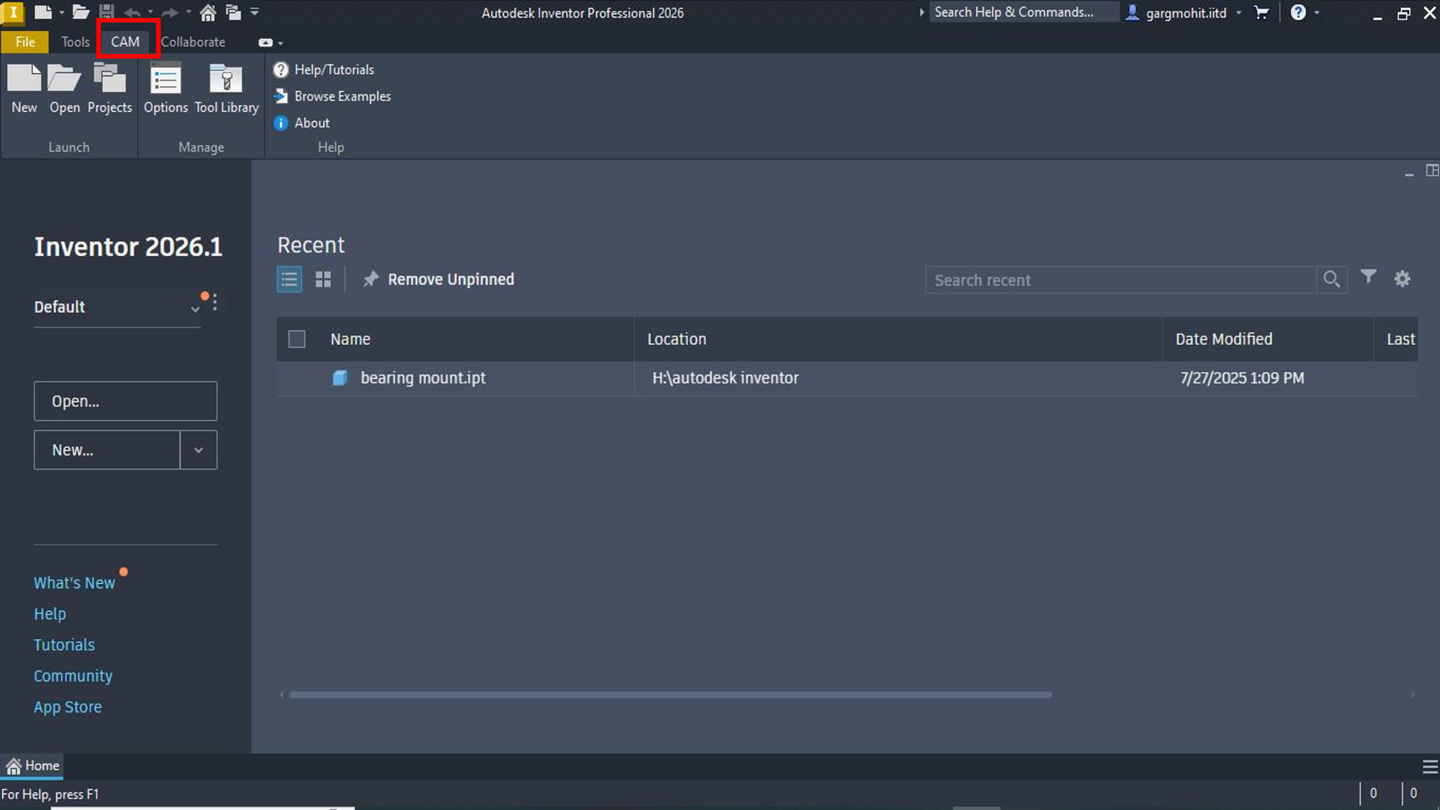
Task: Switch recent files to list view
Action: (289, 279)
